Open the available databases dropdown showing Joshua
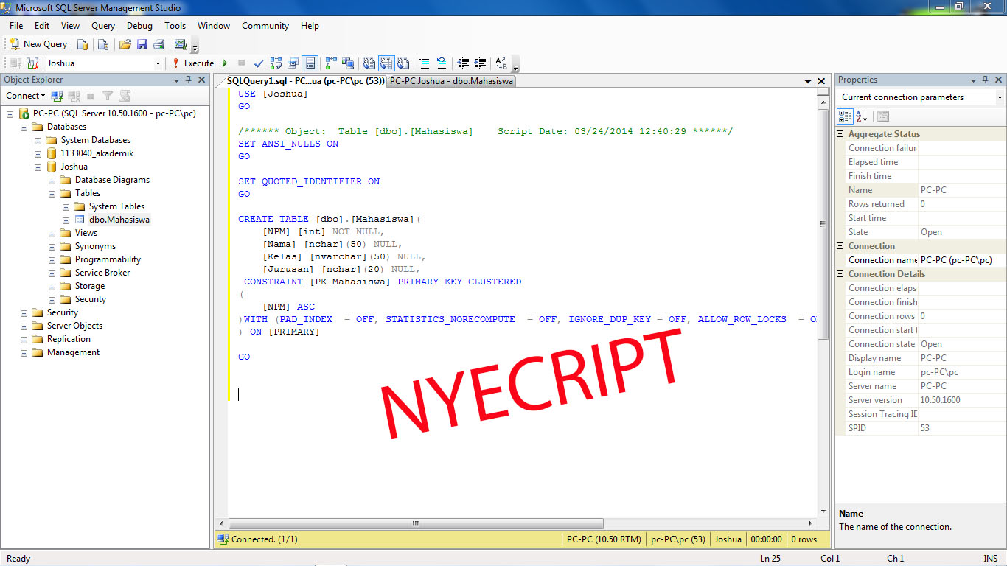The image size is (1007, 566). (x=158, y=62)
